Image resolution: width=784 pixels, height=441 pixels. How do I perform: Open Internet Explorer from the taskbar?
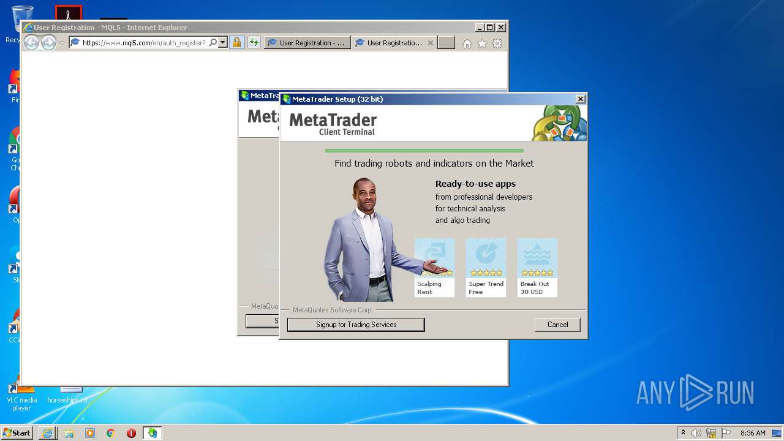(x=48, y=433)
